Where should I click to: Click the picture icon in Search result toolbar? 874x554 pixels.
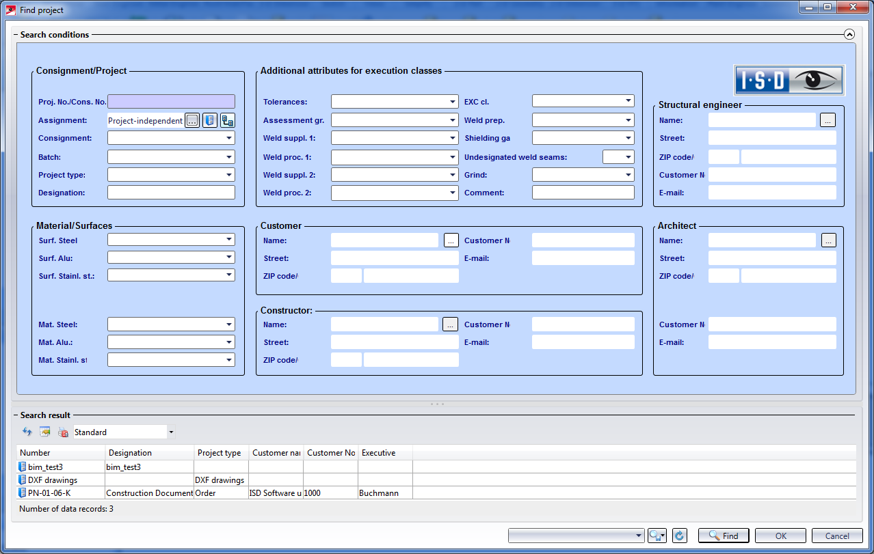(45, 432)
